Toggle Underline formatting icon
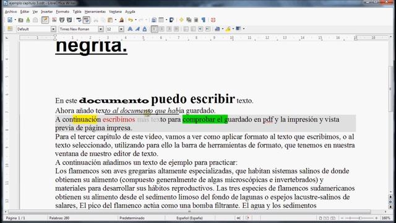The width and height of the screenshot is (396, 223). (144, 29)
